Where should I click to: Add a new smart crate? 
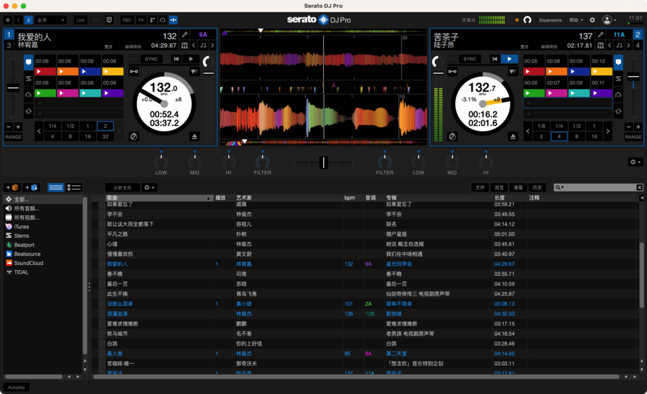31,188
